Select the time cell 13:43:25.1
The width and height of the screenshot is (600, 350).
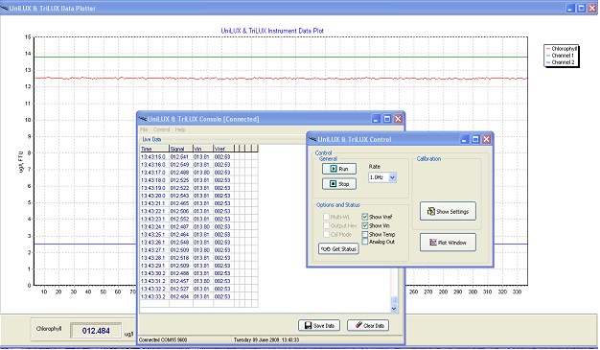154,234
